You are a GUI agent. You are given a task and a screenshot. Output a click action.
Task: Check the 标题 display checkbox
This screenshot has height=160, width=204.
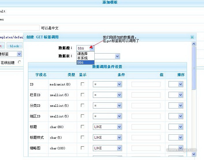click(83, 127)
